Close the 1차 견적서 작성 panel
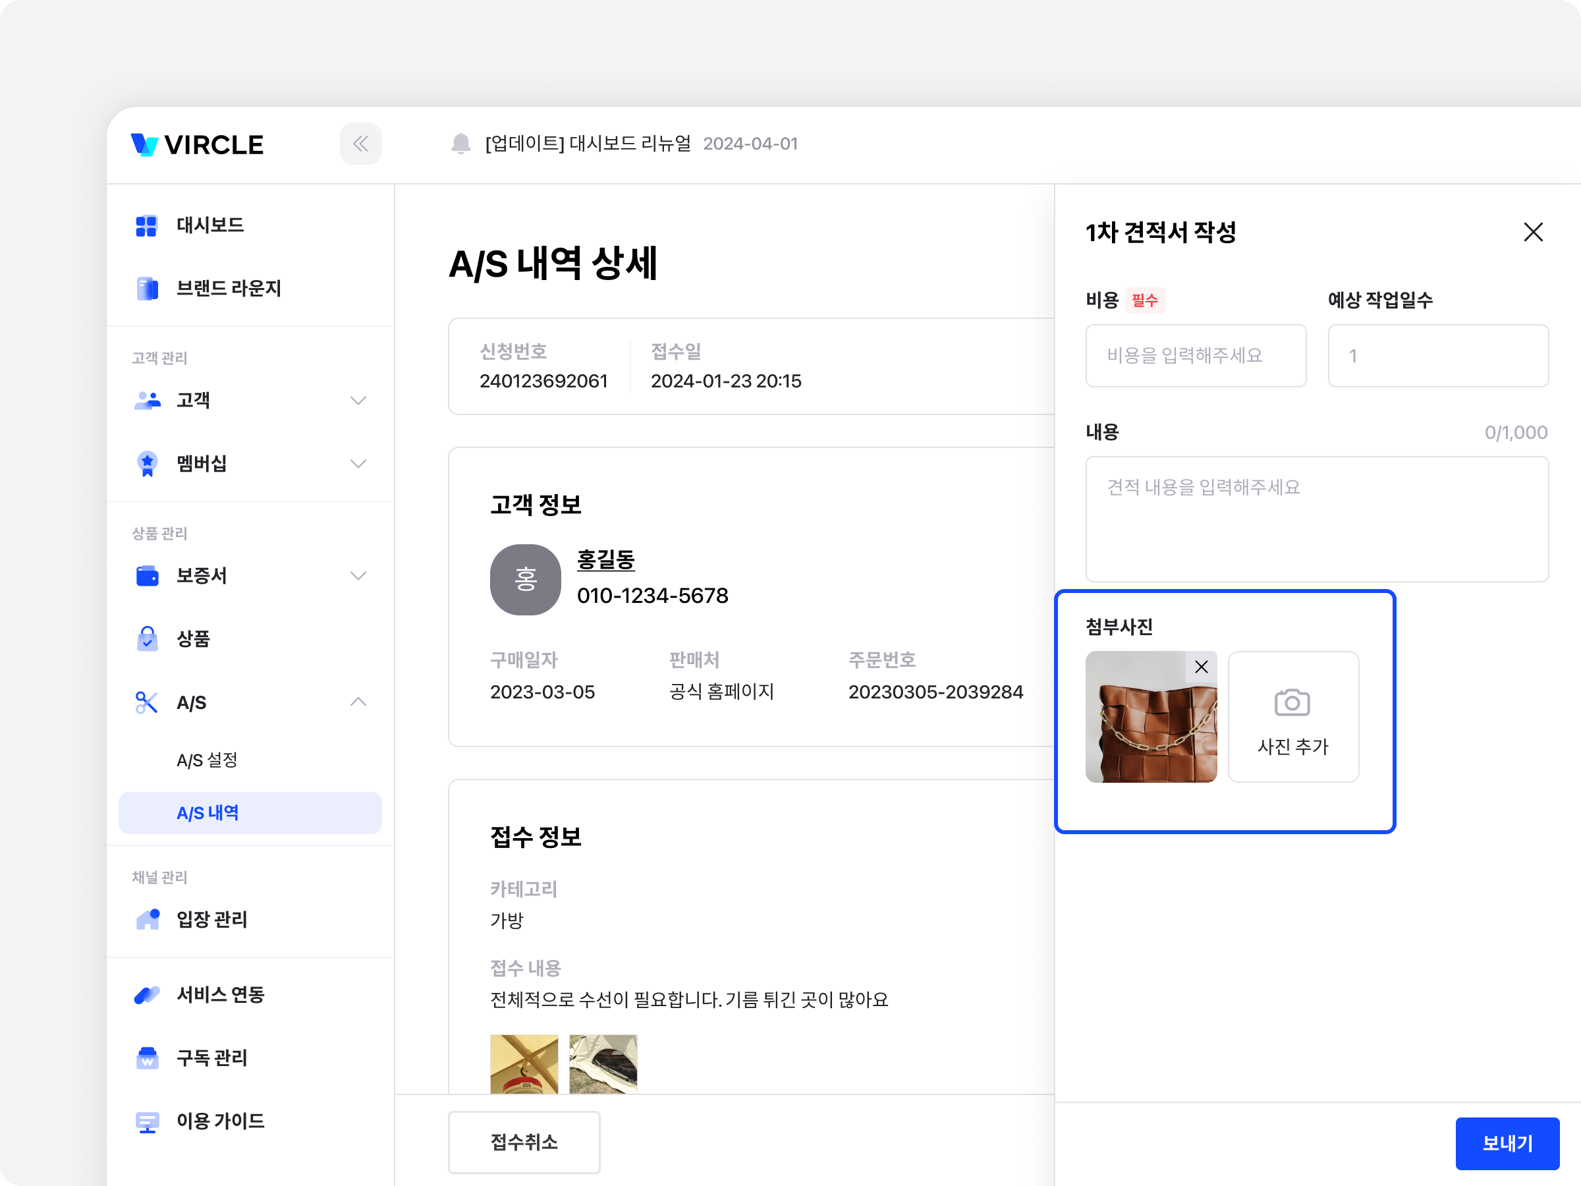The height and width of the screenshot is (1186, 1581). [1532, 232]
